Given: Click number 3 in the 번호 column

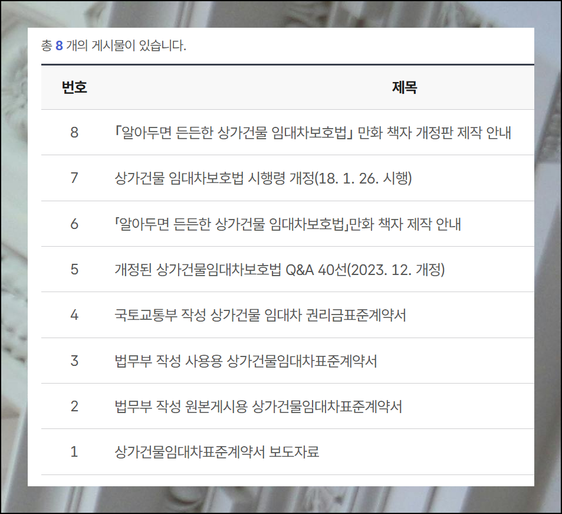Looking at the screenshot, I should click(x=74, y=361).
